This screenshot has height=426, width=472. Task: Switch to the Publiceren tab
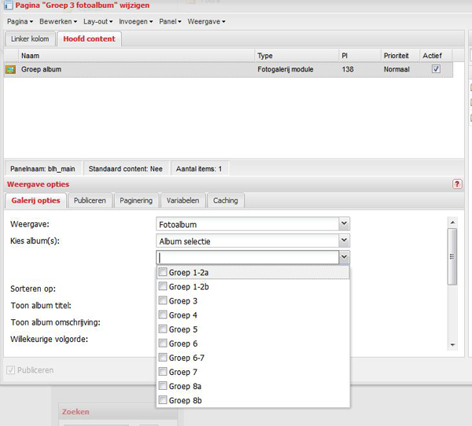point(90,200)
